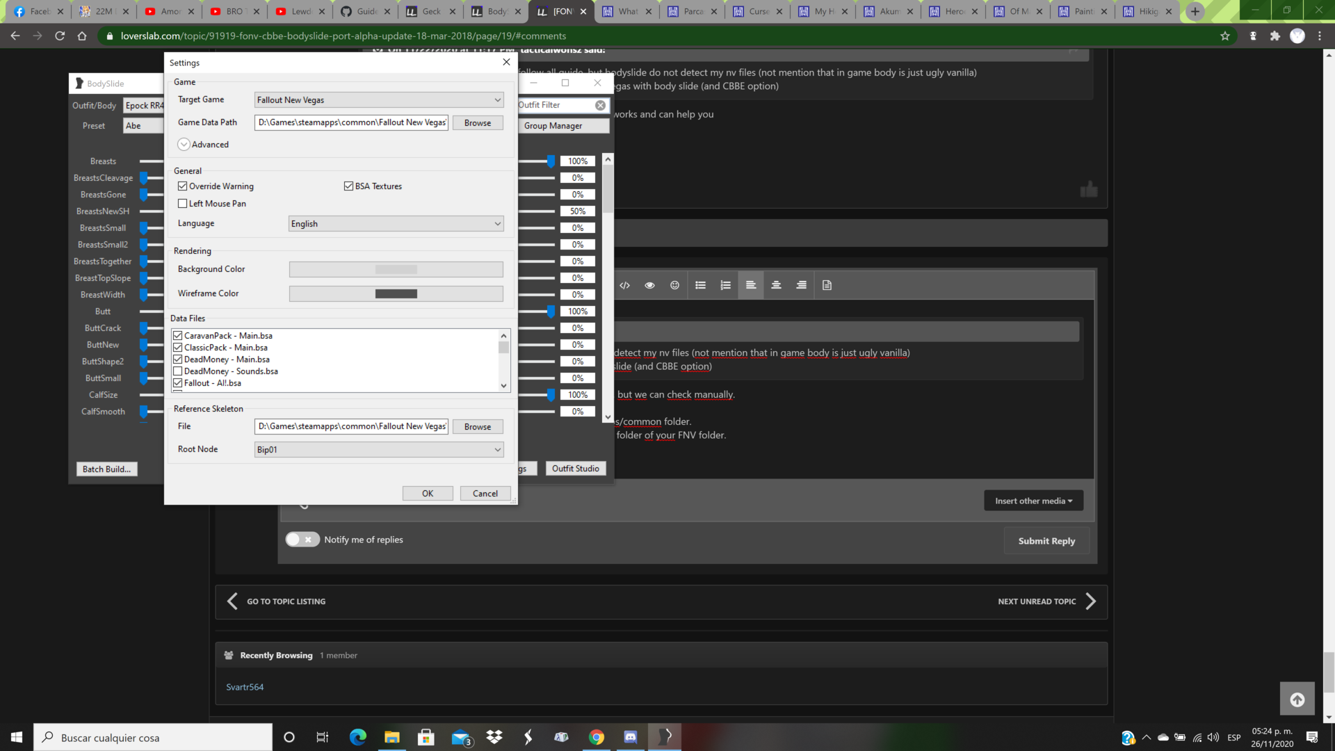Uncheck DeadMoney - Main.bsa
Image resolution: width=1335 pixels, height=751 pixels.
pyautogui.click(x=177, y=360)
